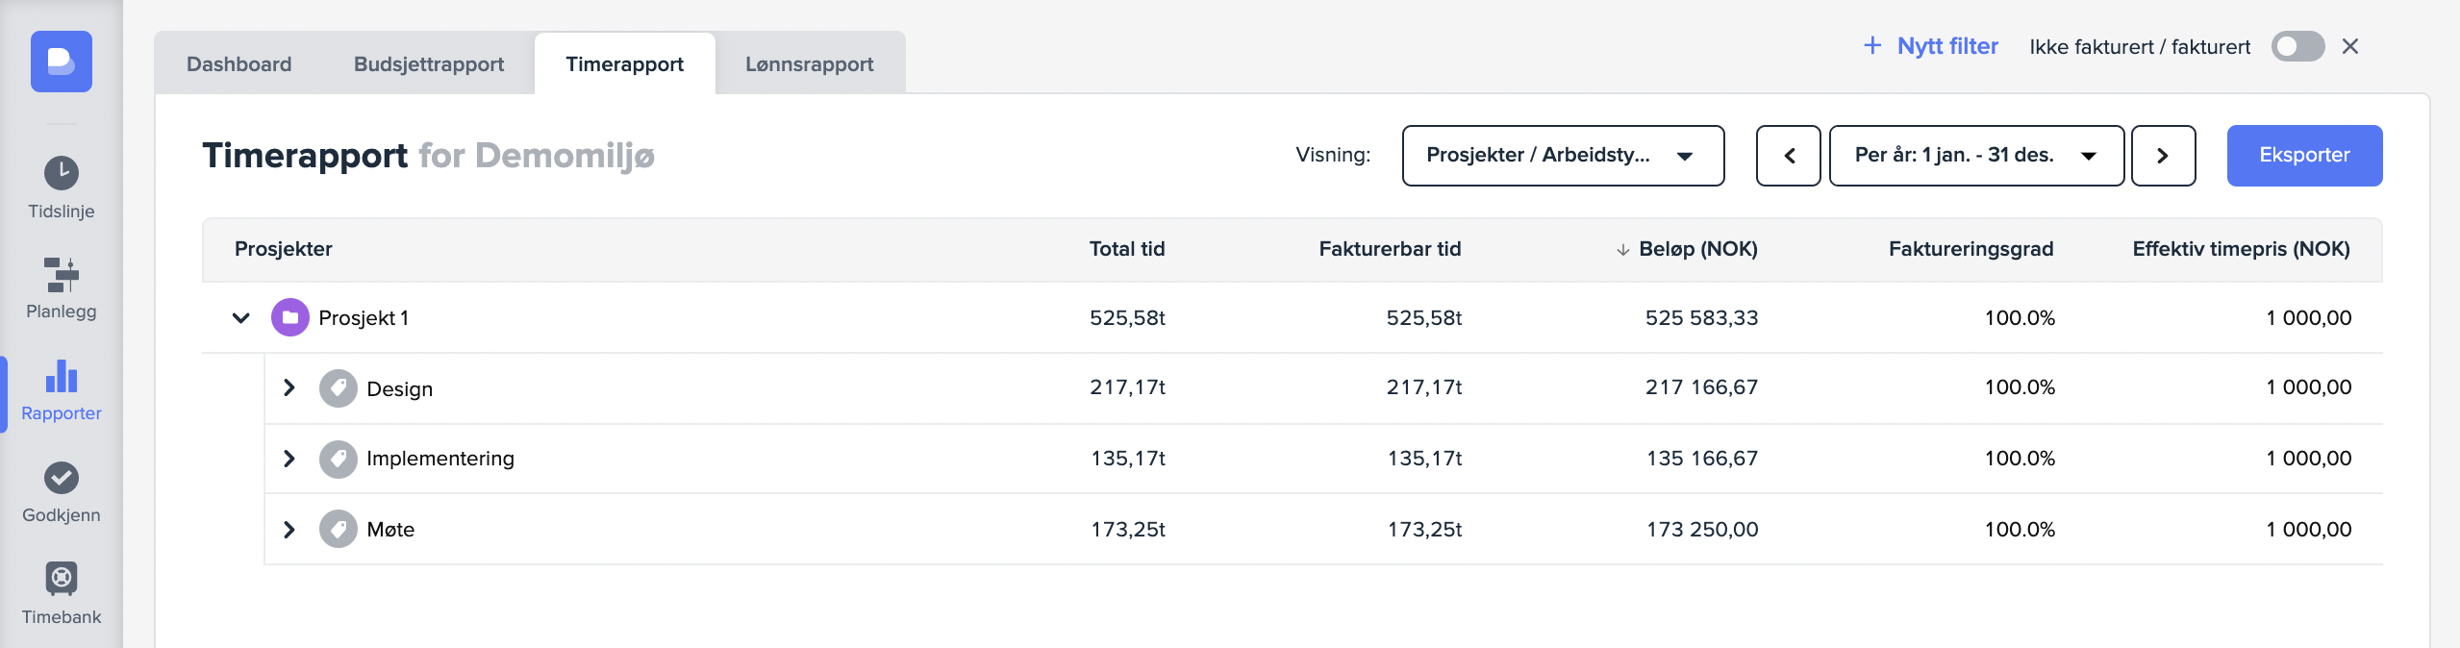Expand the Møte row chevron
2460x648 pixels.
tap(289, 530)
